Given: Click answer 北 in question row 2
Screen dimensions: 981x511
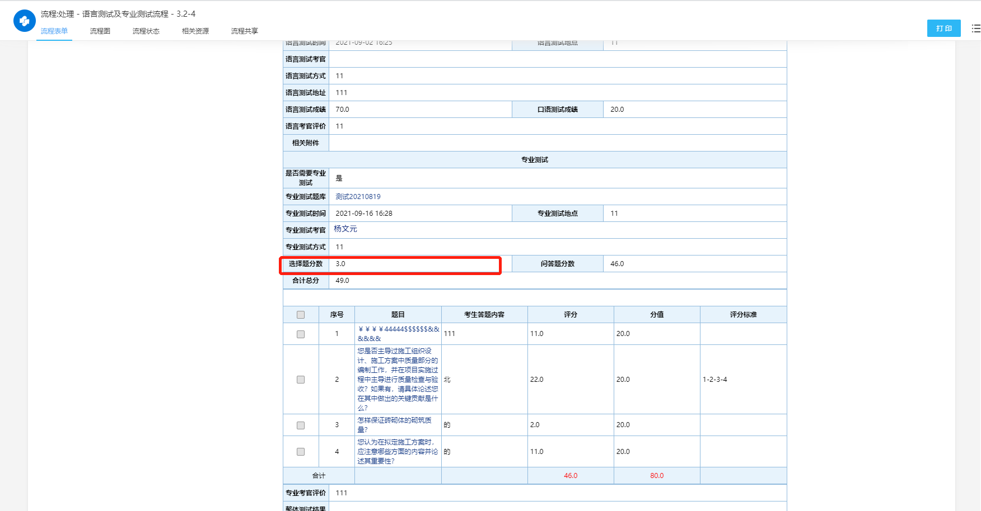Looking at the screenshot, I should click(447, 380).
